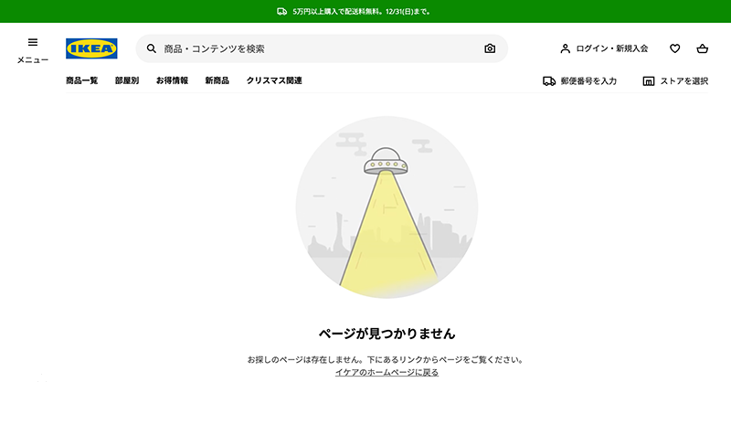
Task: Click the メニュー label text
Action: point(33,59)
